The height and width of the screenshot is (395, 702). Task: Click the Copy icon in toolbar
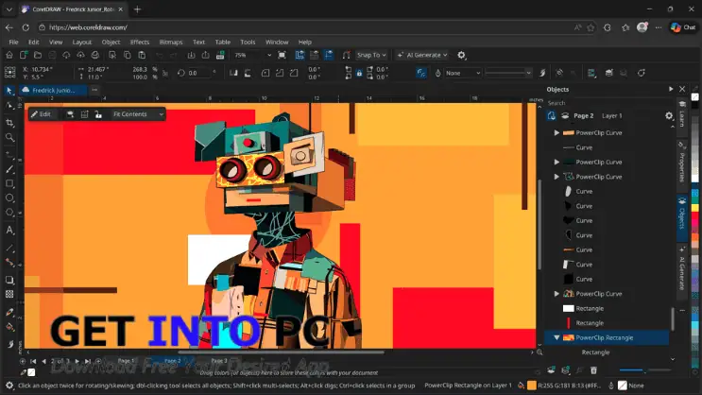[128, 55]
